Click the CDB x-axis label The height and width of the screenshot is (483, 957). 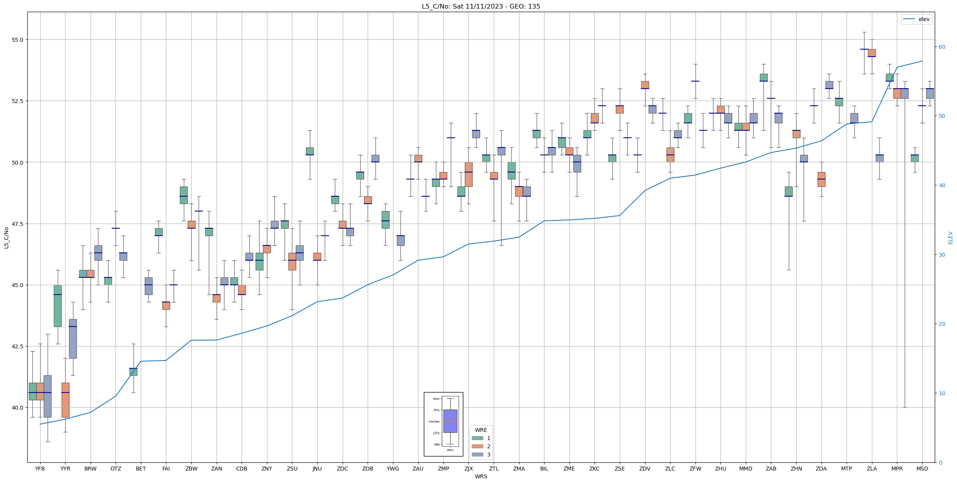pos(242,469)
